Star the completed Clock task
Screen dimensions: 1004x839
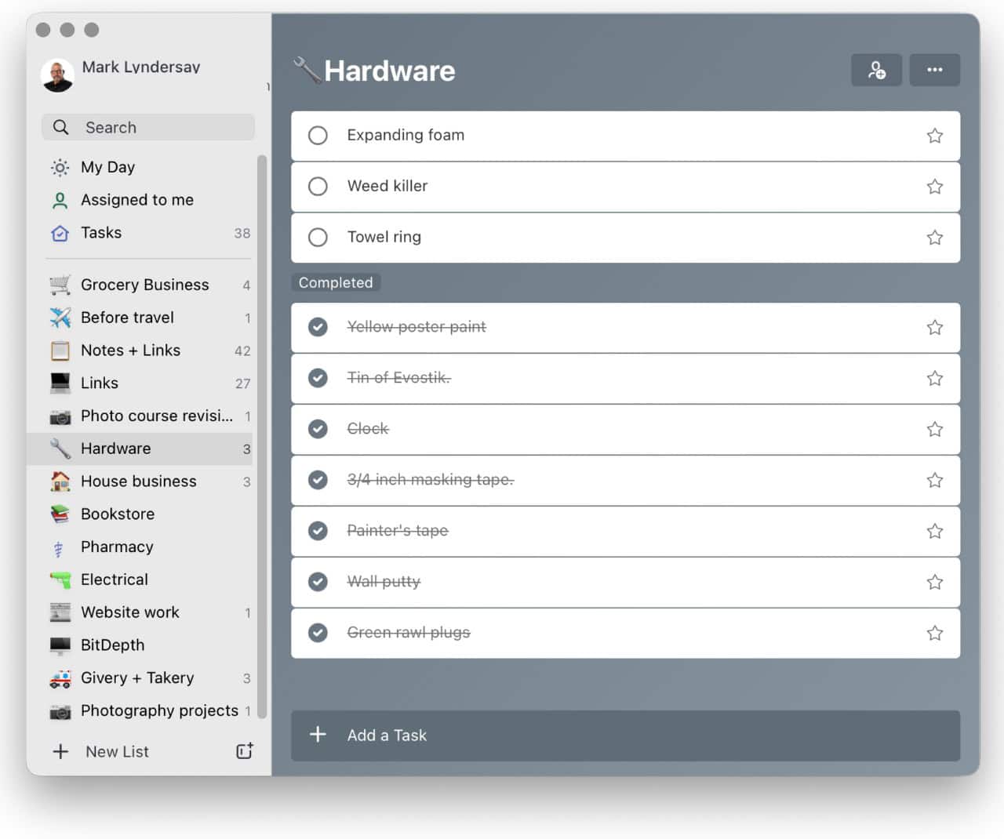(x=934, y=429)
